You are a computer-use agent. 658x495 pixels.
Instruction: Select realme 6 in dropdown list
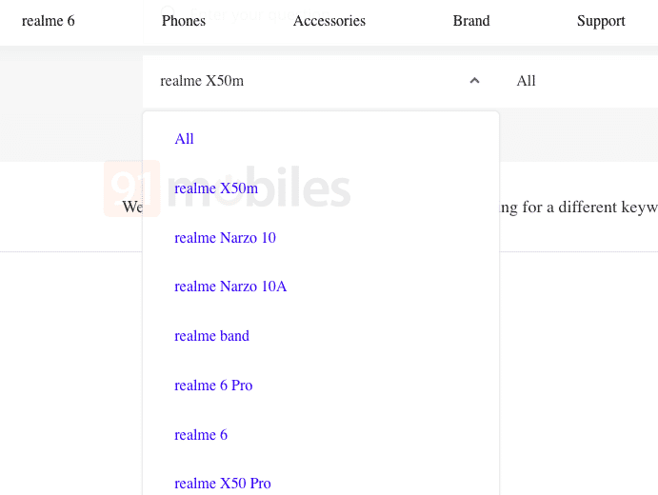coord(201,435)
